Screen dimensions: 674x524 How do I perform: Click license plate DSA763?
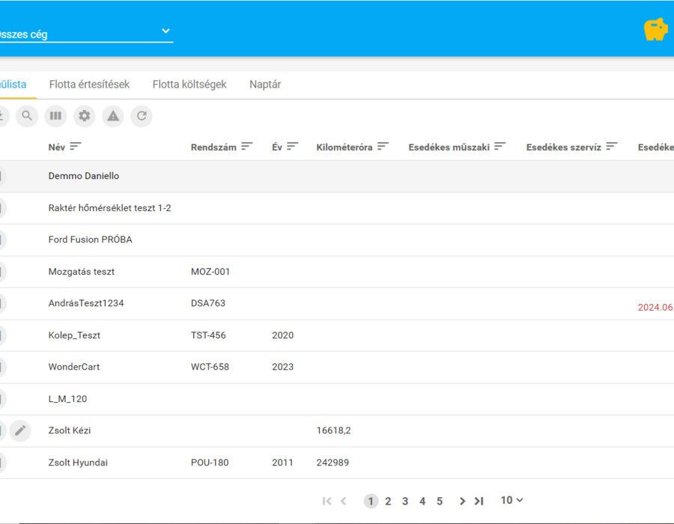pos(208,303)
